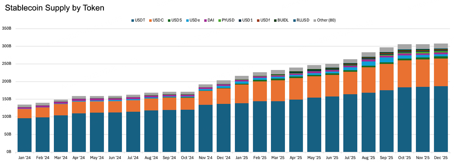Click the Nov '24 x-axis label

point(205,158)
